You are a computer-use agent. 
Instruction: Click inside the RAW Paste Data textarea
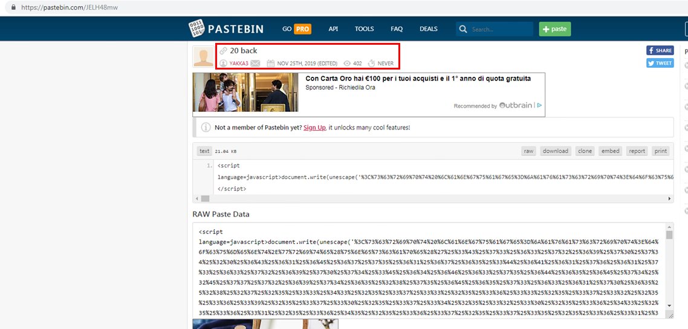tap(429, 271)
